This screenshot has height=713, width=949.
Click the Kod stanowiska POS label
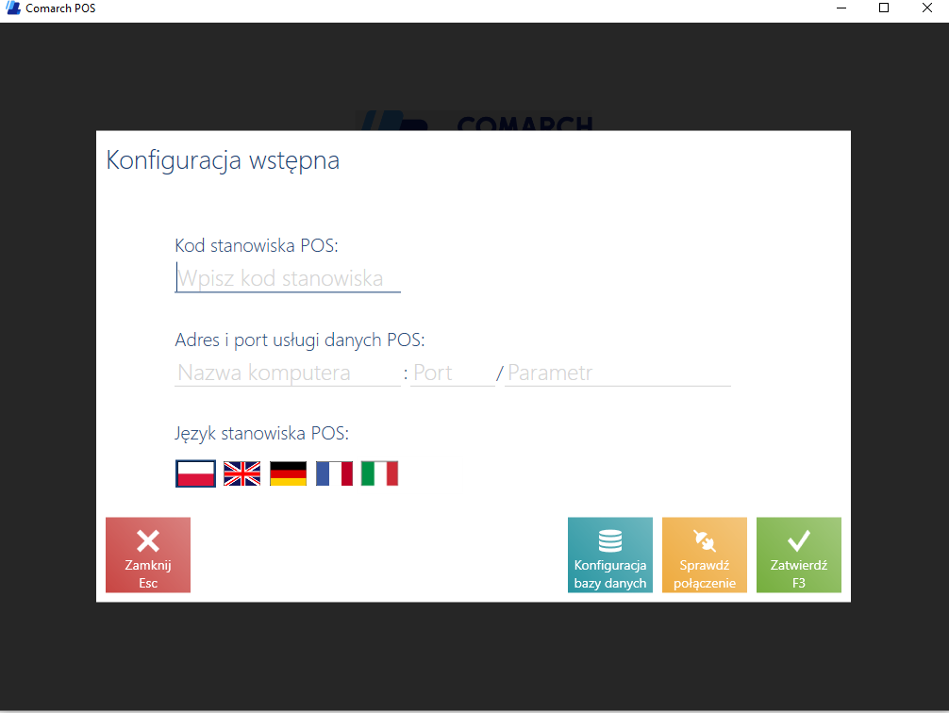pos(257,245)
